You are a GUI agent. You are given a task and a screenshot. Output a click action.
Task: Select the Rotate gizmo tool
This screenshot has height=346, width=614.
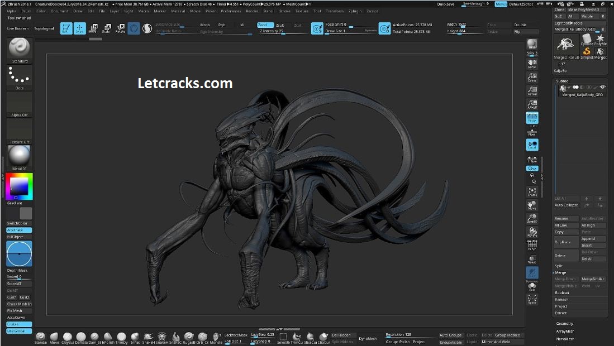[x=120, y=28]
